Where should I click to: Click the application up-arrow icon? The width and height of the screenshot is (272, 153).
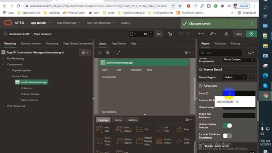click(x=6, y=34)
